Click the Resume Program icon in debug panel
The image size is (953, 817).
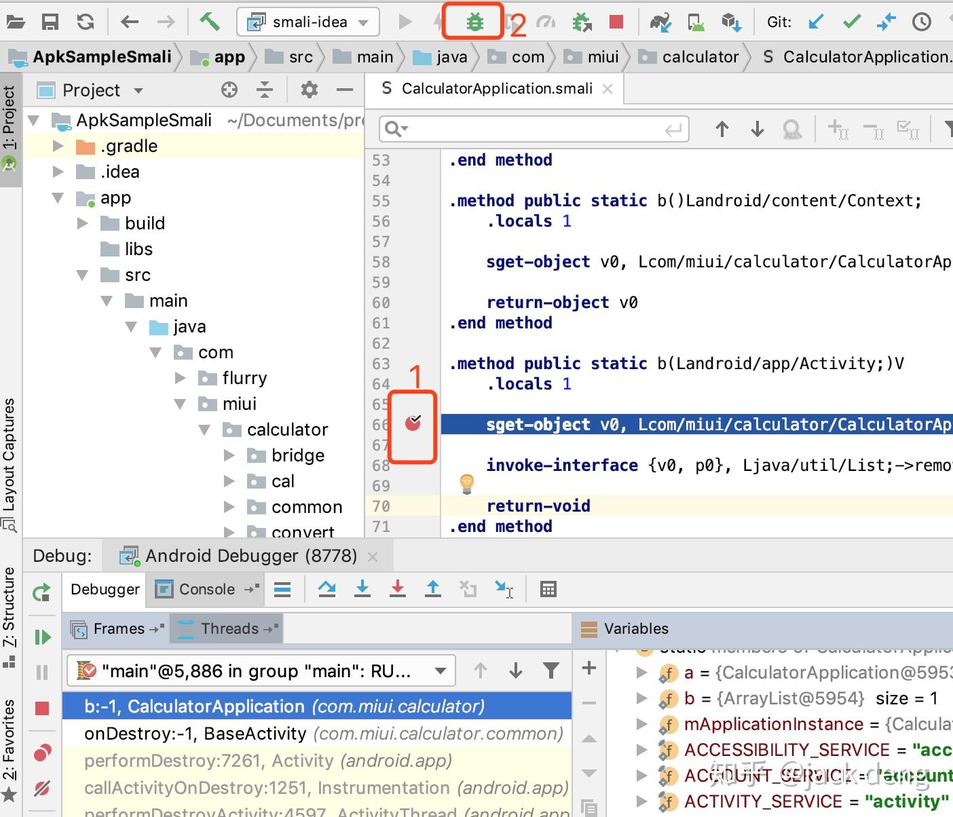coord(42,637)
